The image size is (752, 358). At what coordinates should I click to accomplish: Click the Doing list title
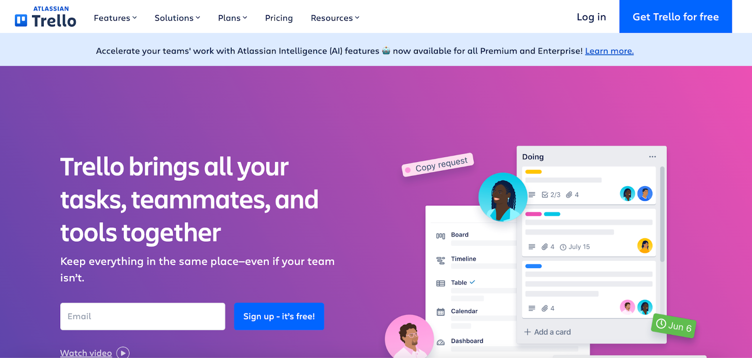(x=533, y=157)
